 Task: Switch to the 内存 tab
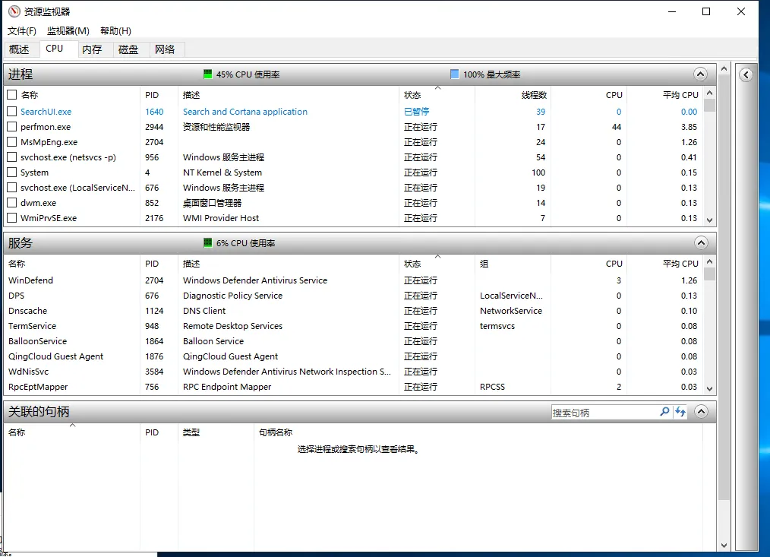coord(92,49)
